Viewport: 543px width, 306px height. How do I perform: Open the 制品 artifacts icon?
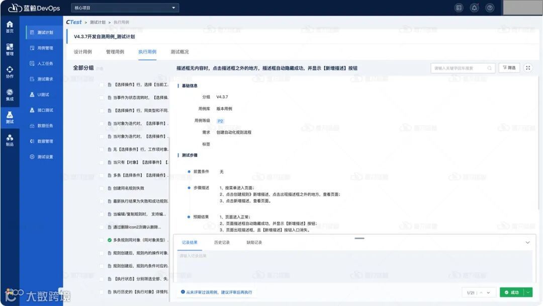[x=10, y=140]
